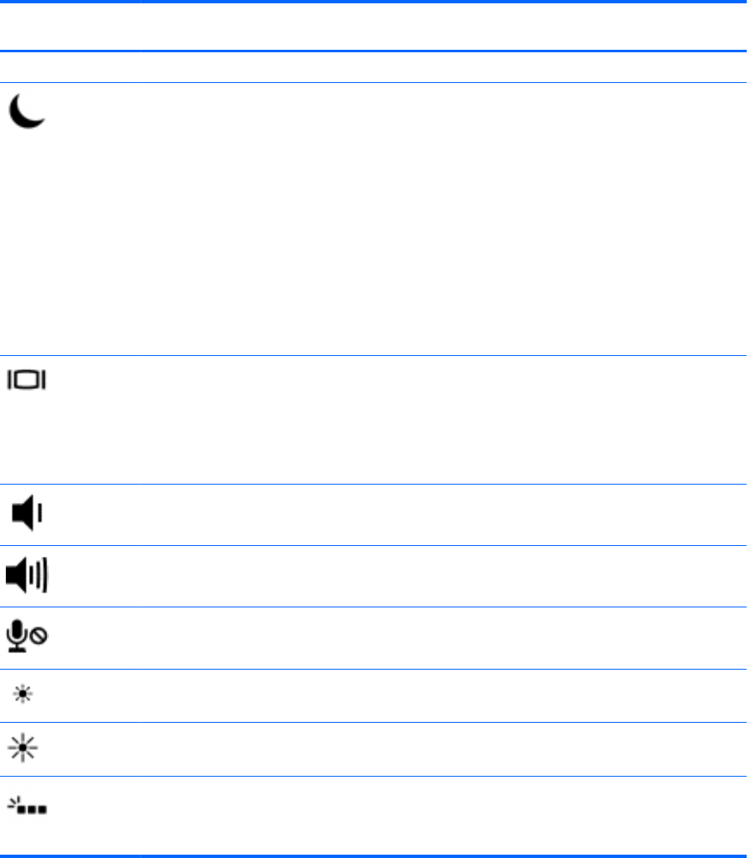This screenshot has height=858, width=747.
Task: Click the large sun brightness increase icon
Action: pyautogui.click(x=23, y=748)
